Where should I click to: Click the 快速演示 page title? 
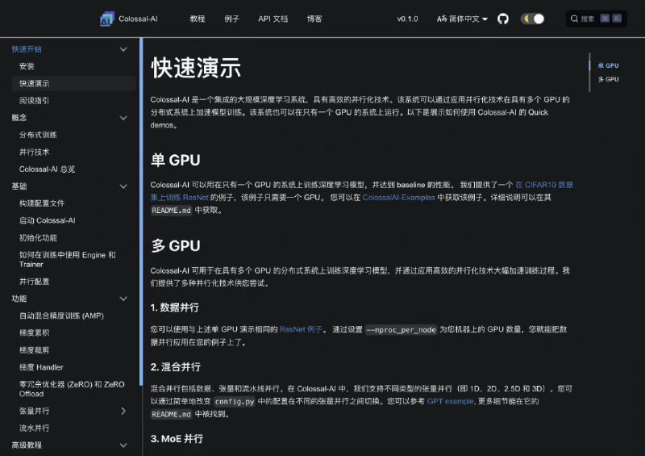pos(196,68)
